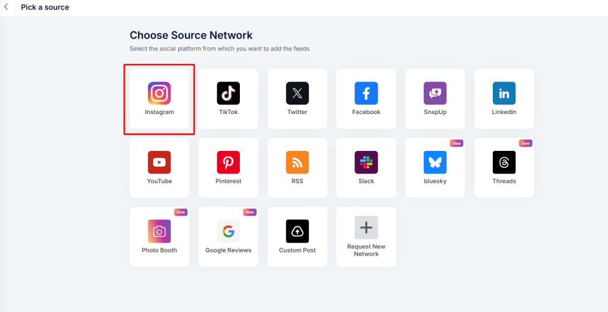Click the New badge on Threads card
The height and width of the screenshot is (312, 608).
tap(525, 143)
